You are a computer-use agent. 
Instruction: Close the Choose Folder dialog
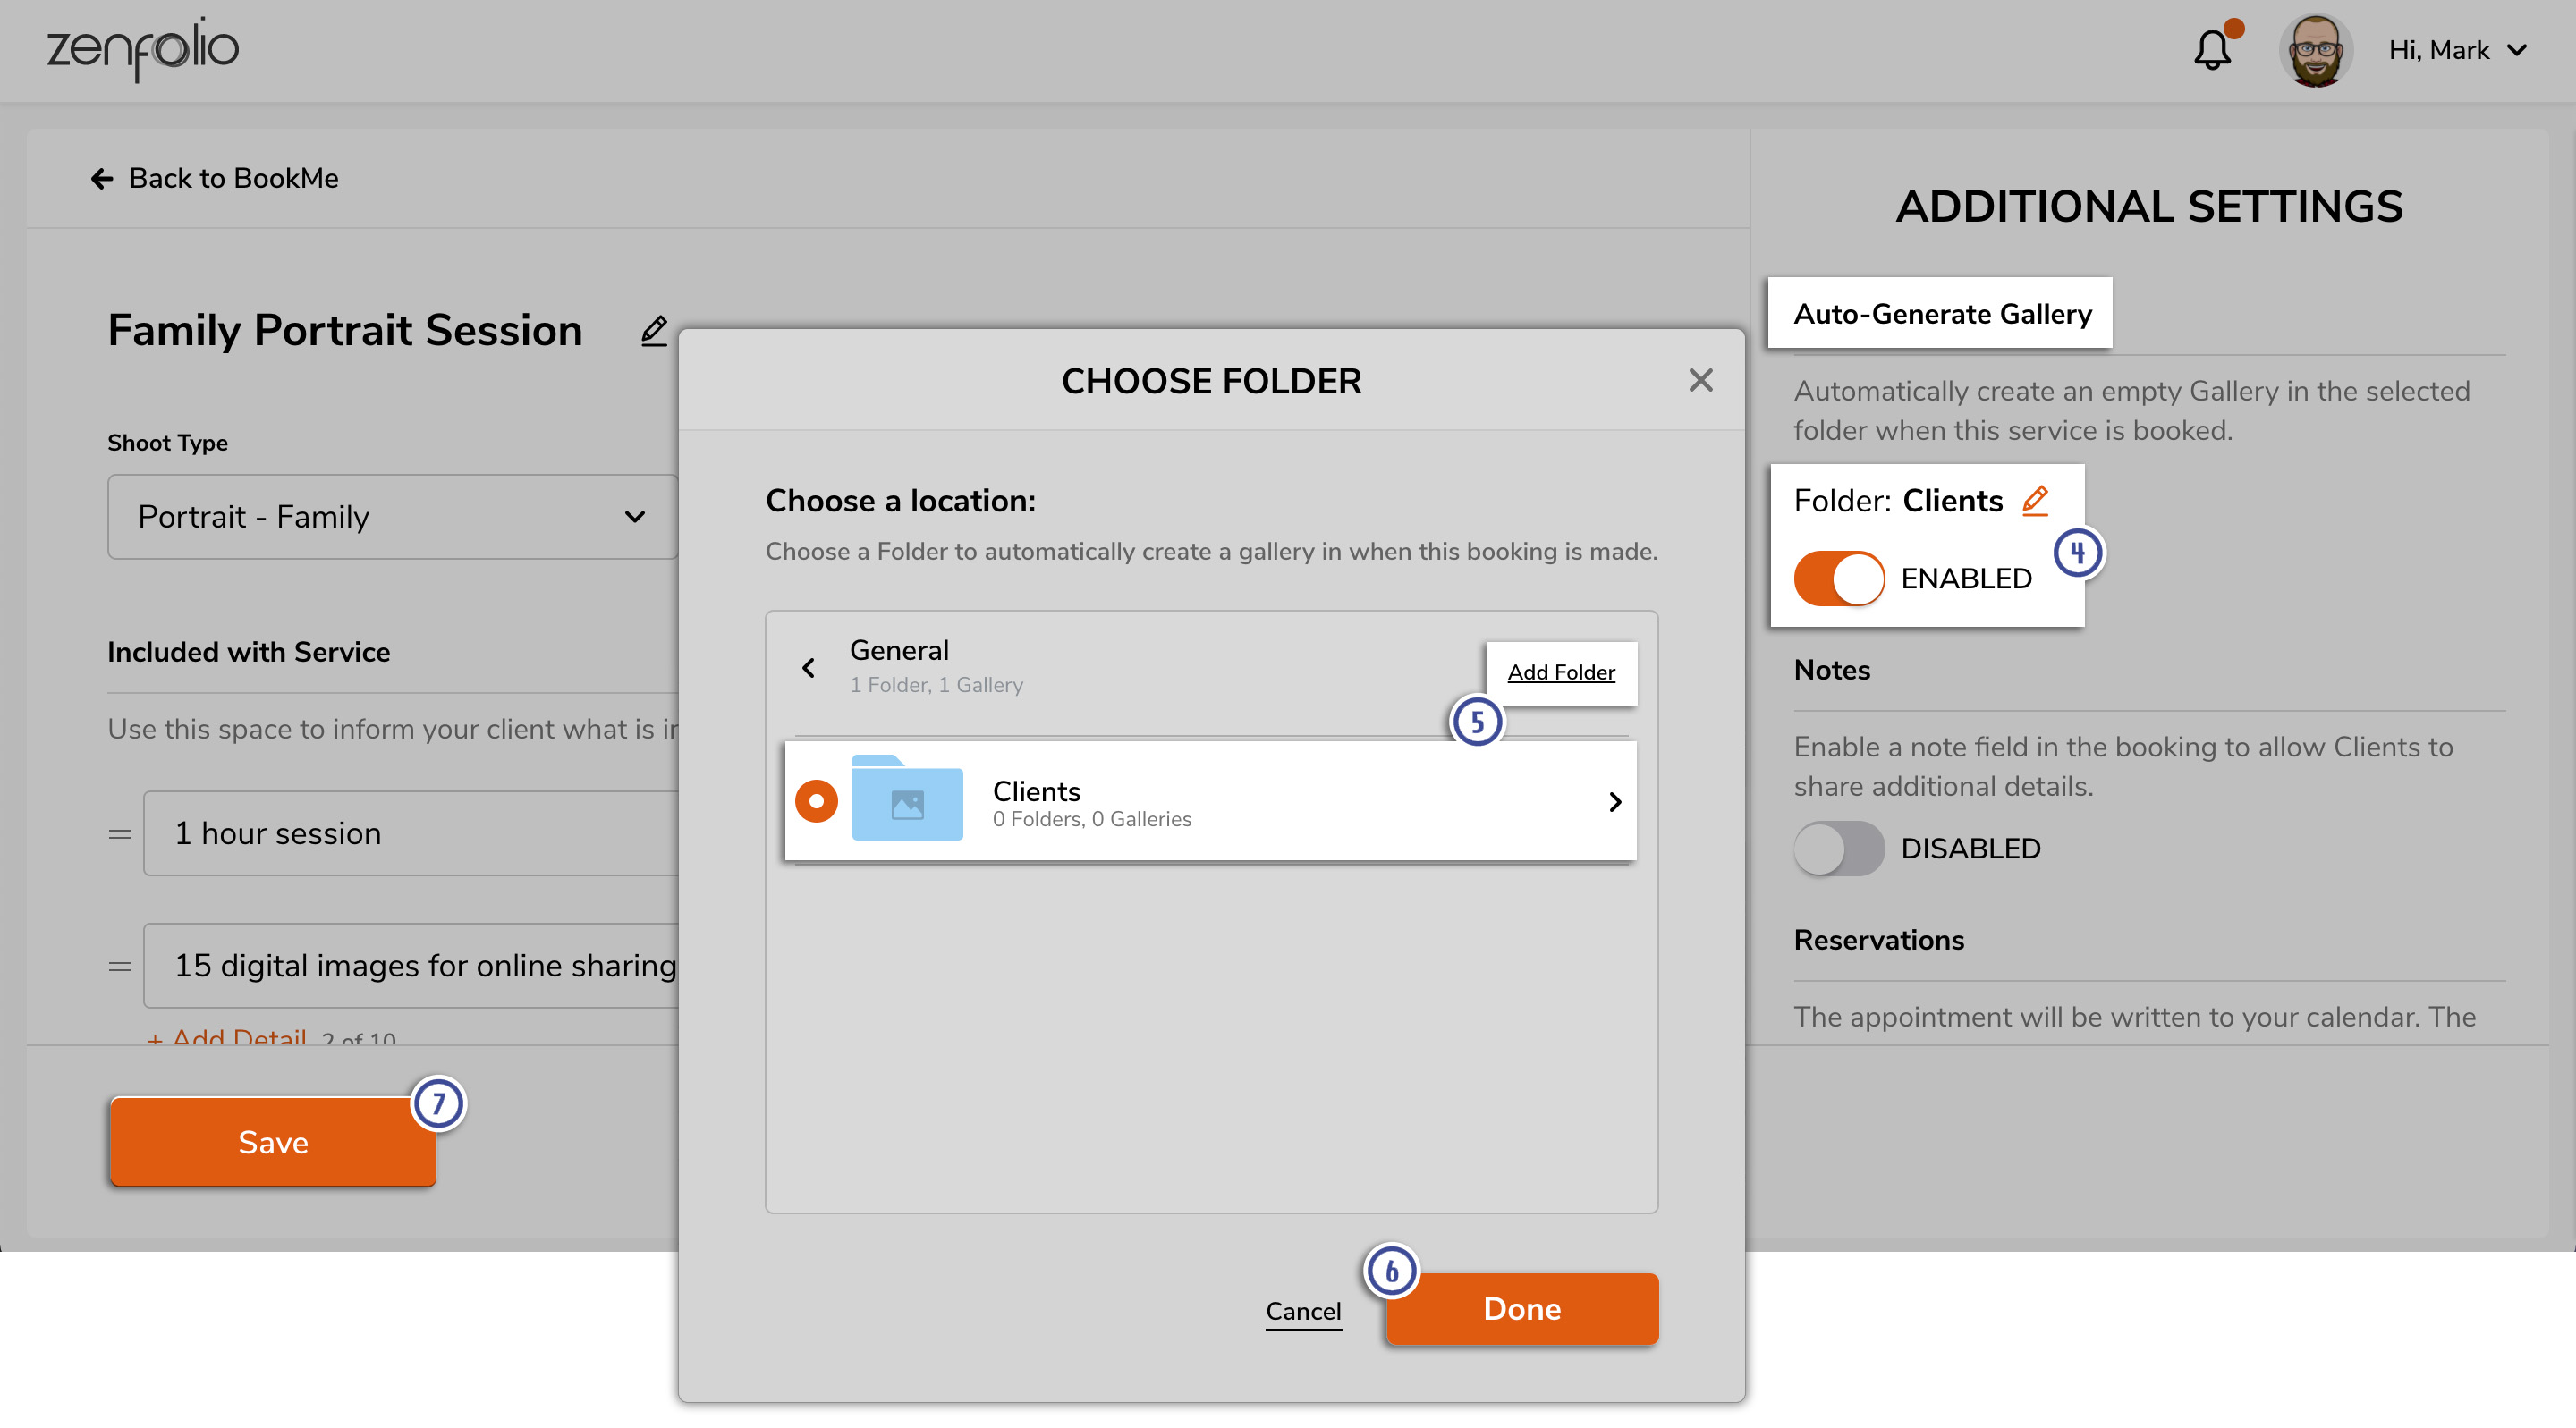click(x=1701, y=380)
